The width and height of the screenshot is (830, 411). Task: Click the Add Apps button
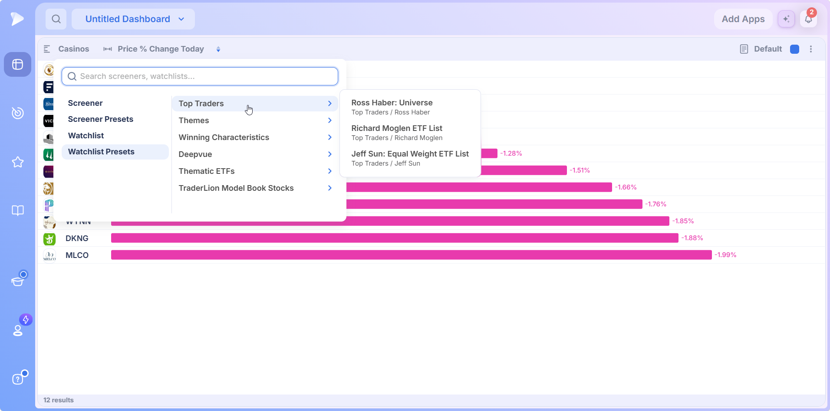(743, 19)
